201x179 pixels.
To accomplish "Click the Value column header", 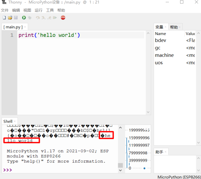I will point(190,34).
